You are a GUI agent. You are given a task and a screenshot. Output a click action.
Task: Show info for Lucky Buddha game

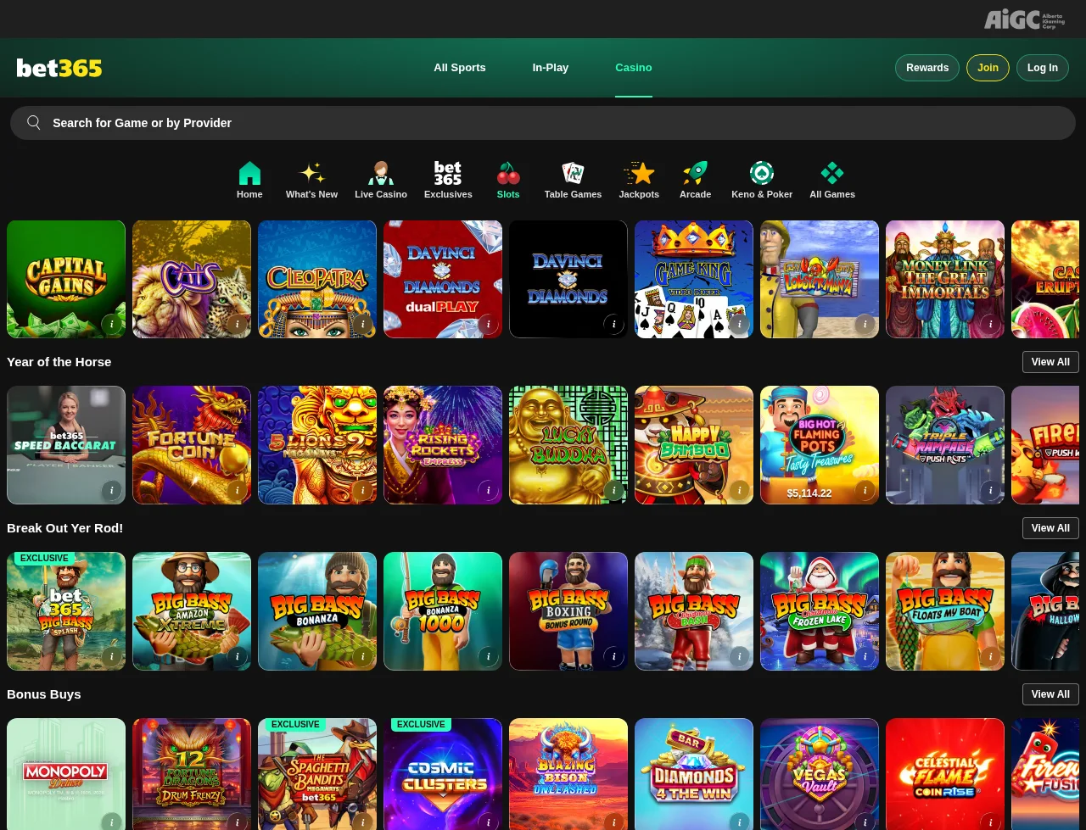click(613, 490)
